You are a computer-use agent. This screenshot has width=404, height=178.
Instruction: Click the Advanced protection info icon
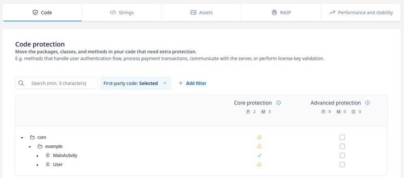click(x=367, y=103)
